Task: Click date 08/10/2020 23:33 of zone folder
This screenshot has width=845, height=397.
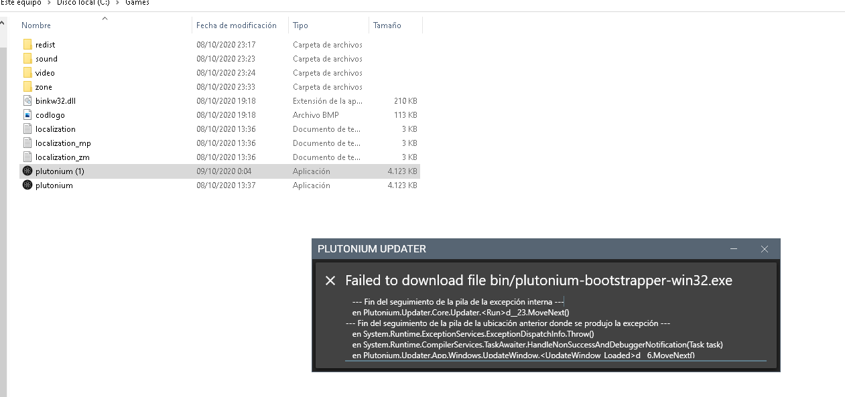Action: pos(226,87)
